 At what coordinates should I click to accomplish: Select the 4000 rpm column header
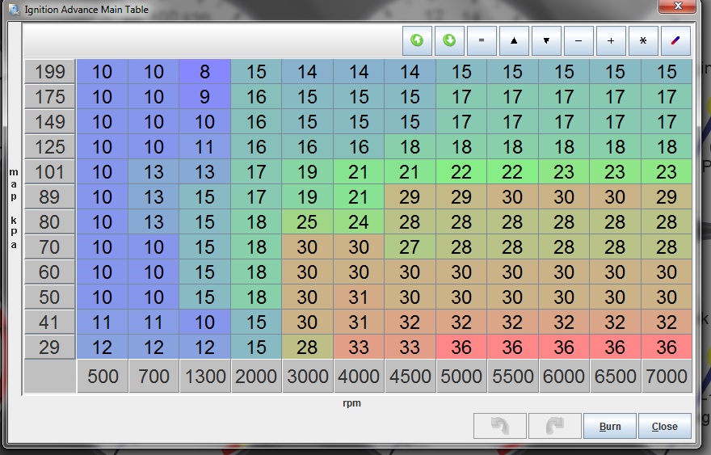point(359,376)
